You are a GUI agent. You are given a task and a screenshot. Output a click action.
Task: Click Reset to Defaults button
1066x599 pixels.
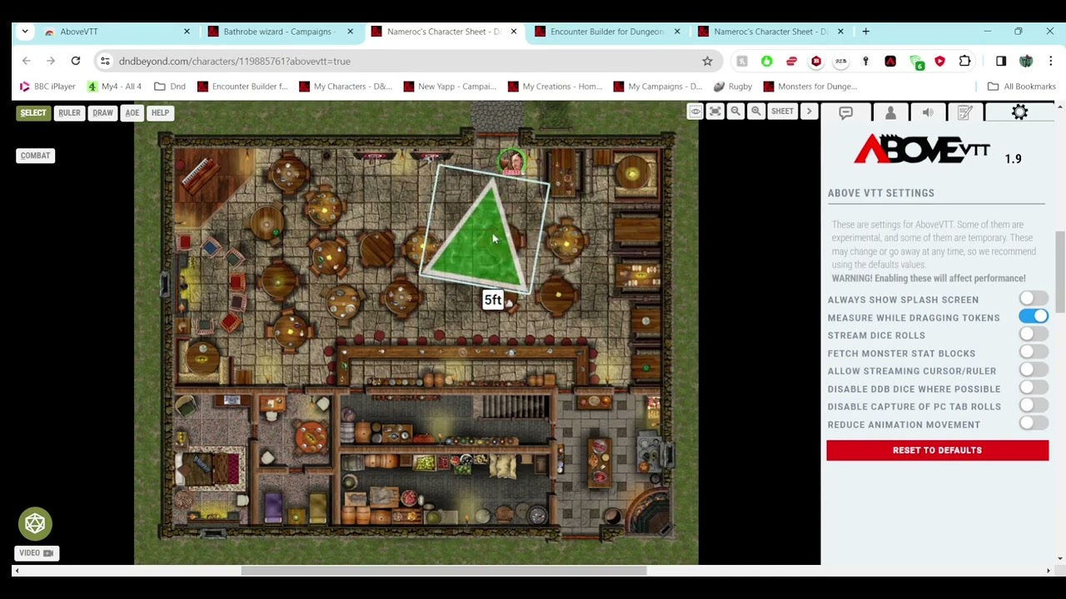tap(937, 450)
